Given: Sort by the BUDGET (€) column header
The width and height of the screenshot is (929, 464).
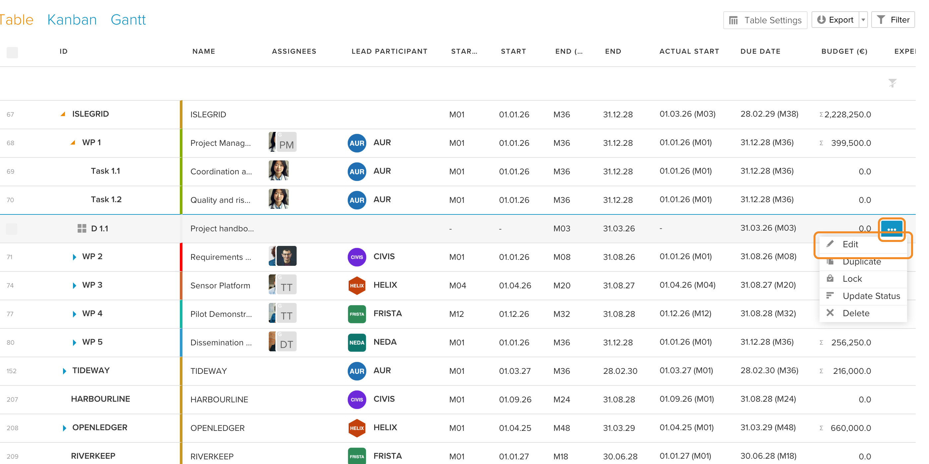Looking at the screenshot, I should [x=844, y=51].
